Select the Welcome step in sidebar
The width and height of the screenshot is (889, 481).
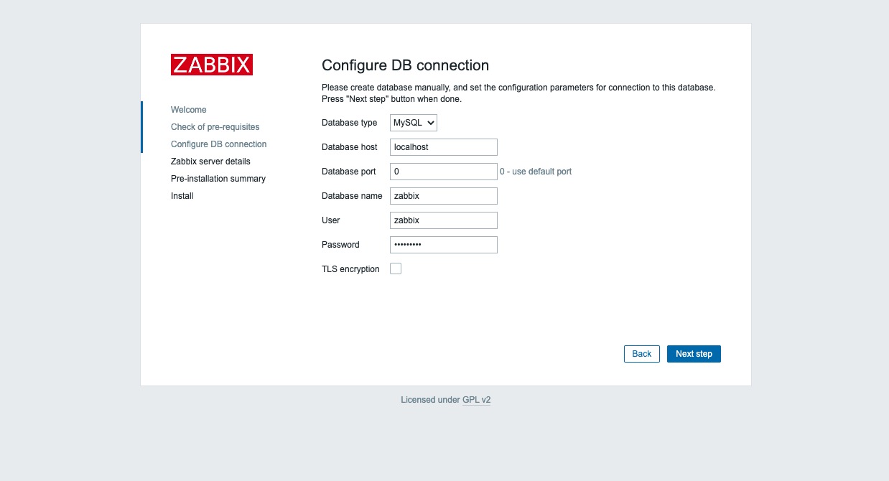tap(189, 110)
